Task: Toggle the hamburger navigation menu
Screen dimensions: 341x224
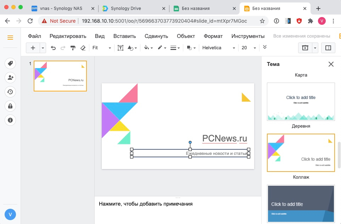Action: 10,38
